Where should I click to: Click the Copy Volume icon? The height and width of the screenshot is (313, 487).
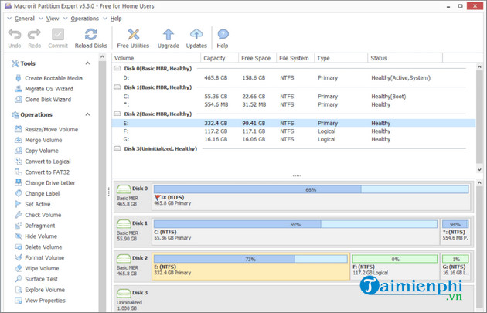click(19, 151)
